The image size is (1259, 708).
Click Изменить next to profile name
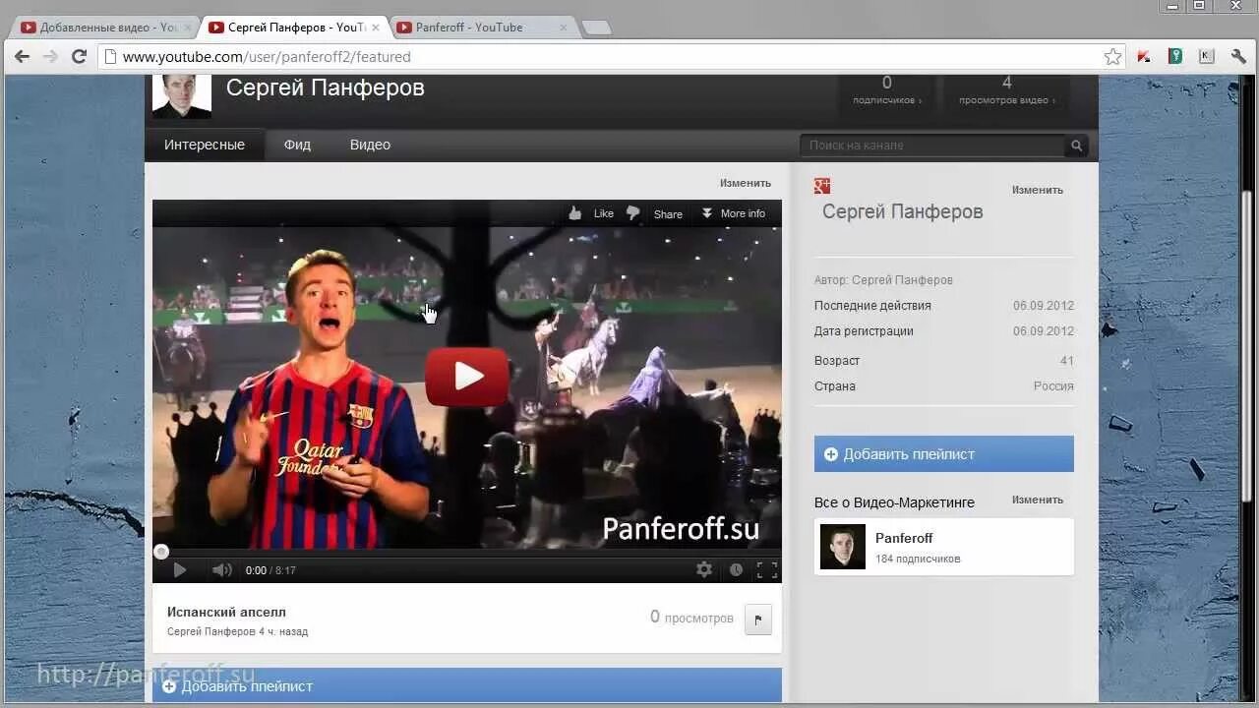coord(1038,190)
